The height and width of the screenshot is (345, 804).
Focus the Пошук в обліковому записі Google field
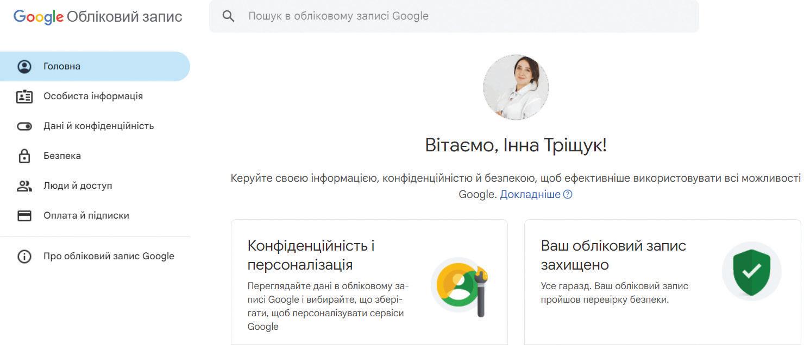(x=454, y=16)
